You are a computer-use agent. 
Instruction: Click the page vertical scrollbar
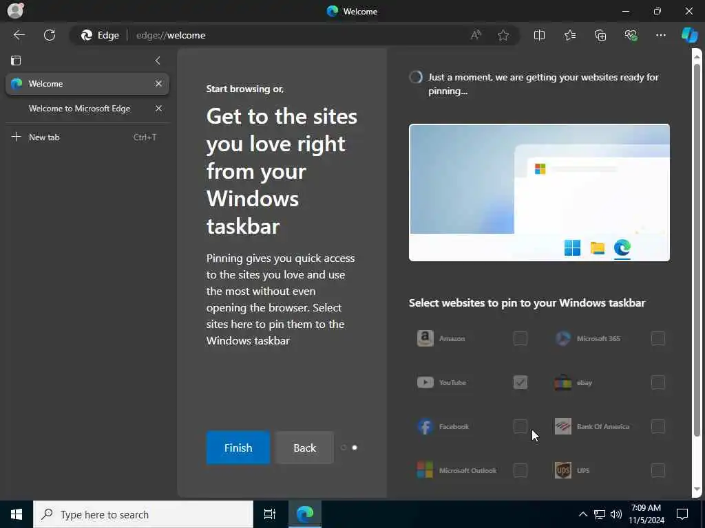point(697,249)
